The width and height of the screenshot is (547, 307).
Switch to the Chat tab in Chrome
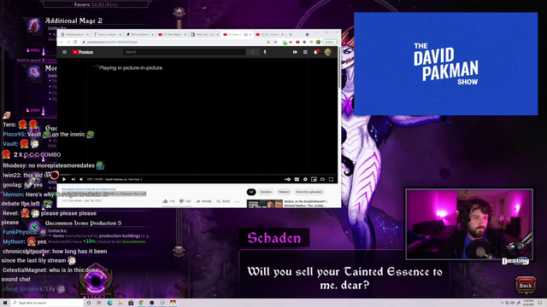pos(205,34)
